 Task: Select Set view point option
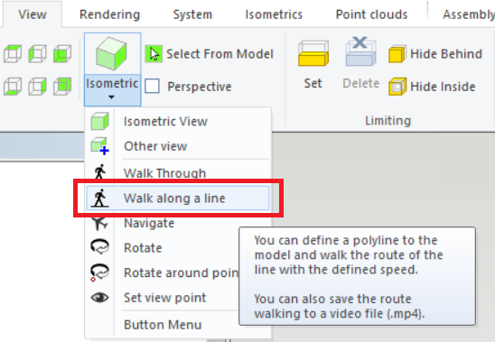click(164, 298)
